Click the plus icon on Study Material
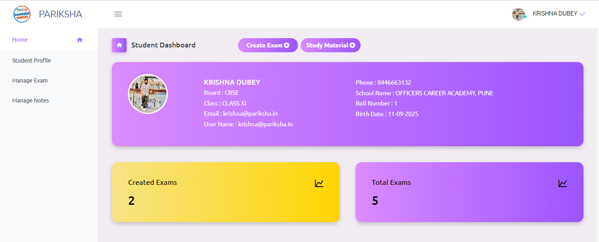The width and height of the screenshot is (599, 242). coord(352,45)
